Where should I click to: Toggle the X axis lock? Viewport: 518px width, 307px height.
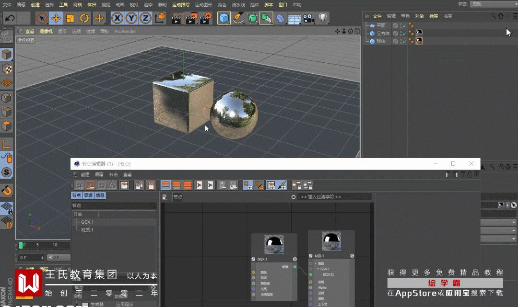(117, 18)
